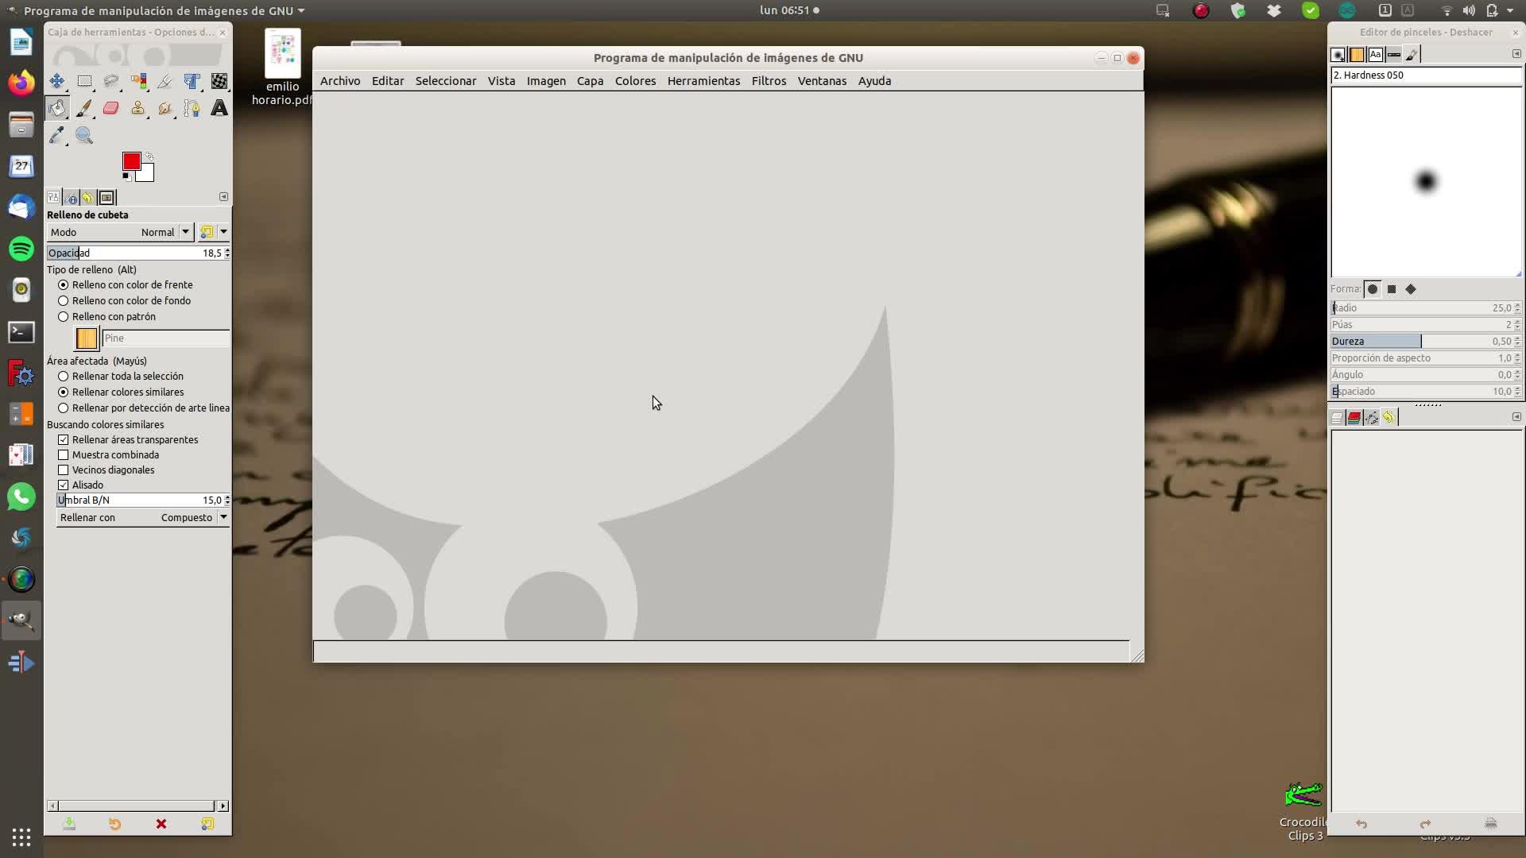
Task: Pick the Eraser tool
Action: [111, 108]
